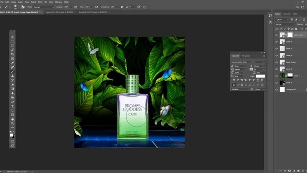Image resolution: width=307 pixels, height=173 pixels.
Task: Toggle Faux Bold in Character panel
Action: coord(234,80)
